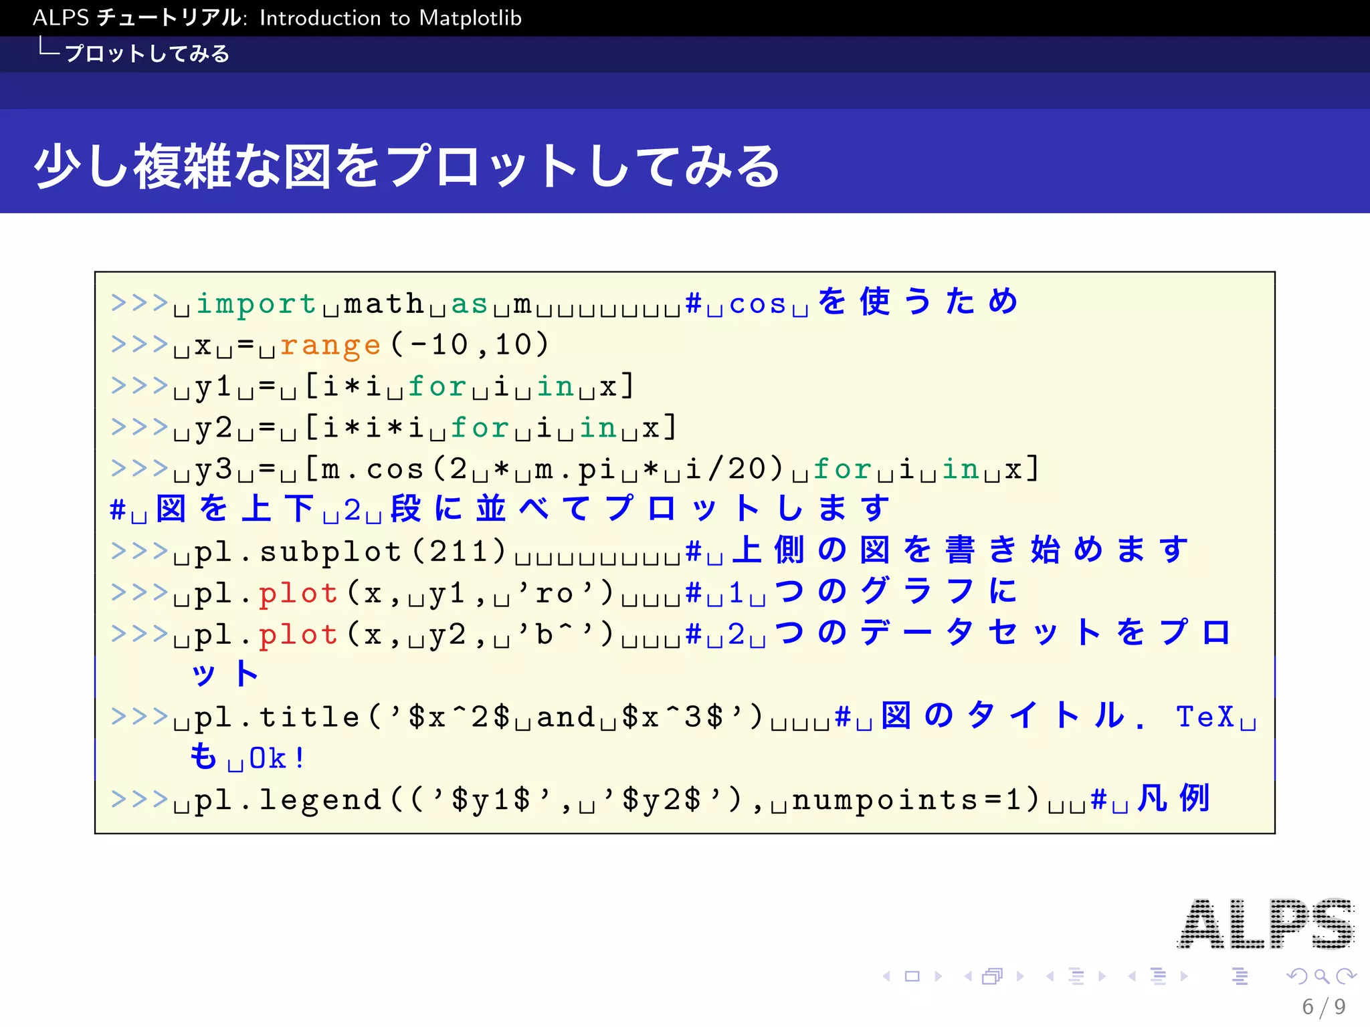
Task: Click the comment '# 1 つのグラフに'
Action: [852, 592]
